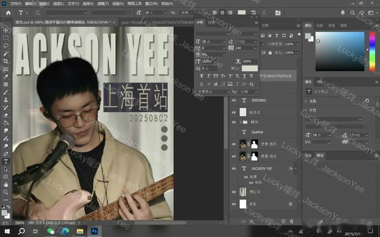The image size is (380, 237).
Task: Collapse the JACKSON YEE layer effects arrow
Action: [x=296, y=168]
